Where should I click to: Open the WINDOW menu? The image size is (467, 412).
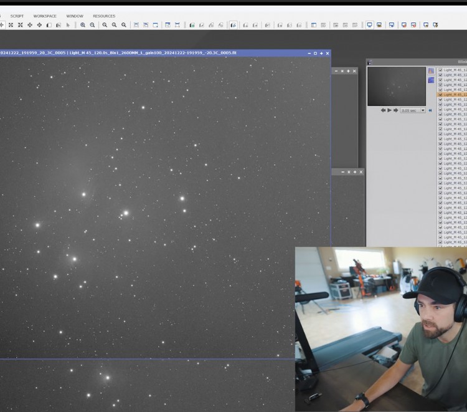pos(75,16)
